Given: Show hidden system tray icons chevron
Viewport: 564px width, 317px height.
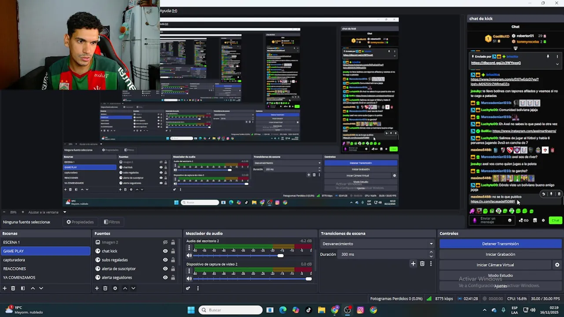Looking at the screenshot, I should (x=484, y=310).
